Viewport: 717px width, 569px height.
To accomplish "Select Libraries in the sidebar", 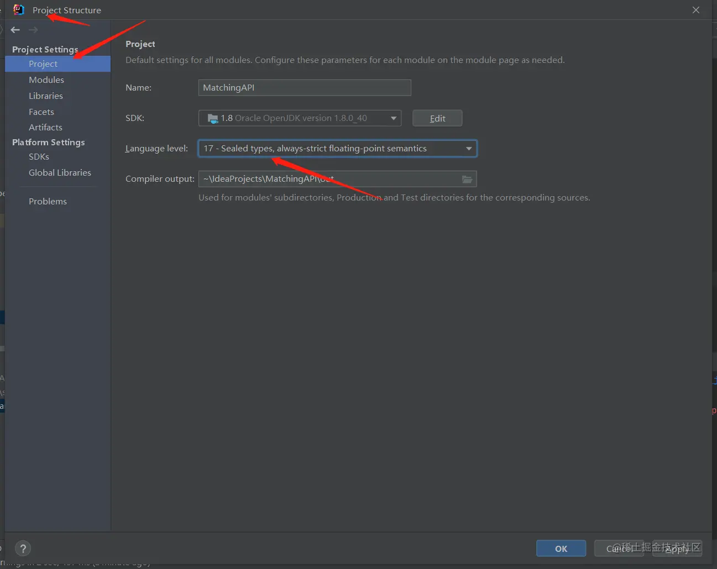I will (x=46, y=96).
